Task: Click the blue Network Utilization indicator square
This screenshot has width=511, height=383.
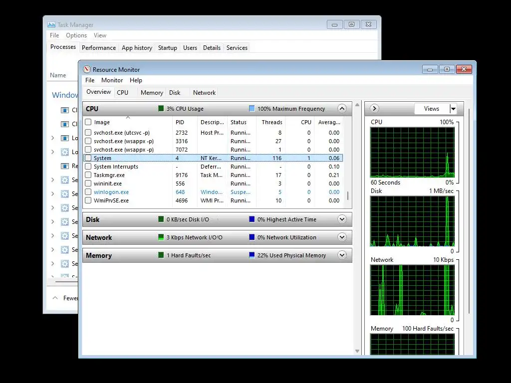Action: [x=252, y=237]
